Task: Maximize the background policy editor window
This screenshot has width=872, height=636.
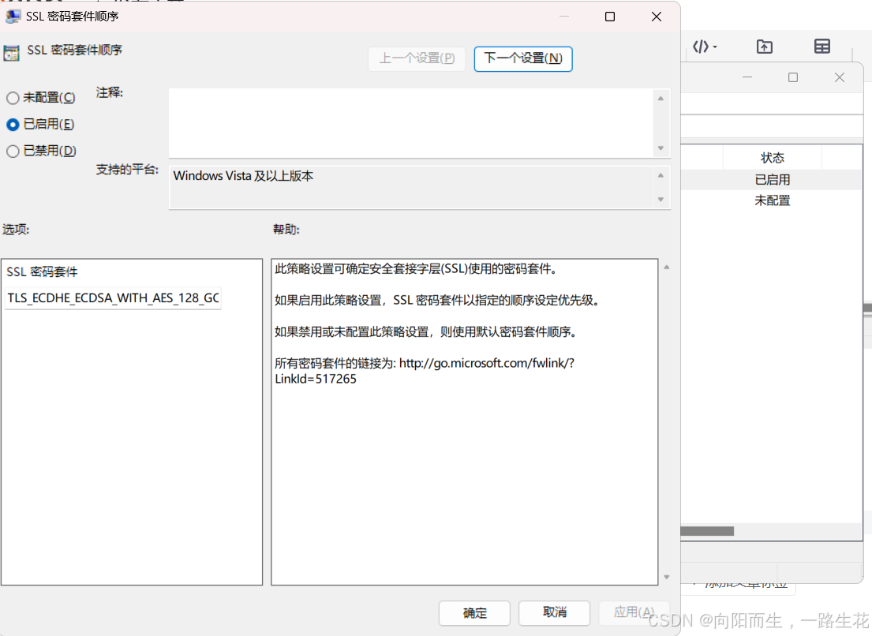Action: point(793,77)
